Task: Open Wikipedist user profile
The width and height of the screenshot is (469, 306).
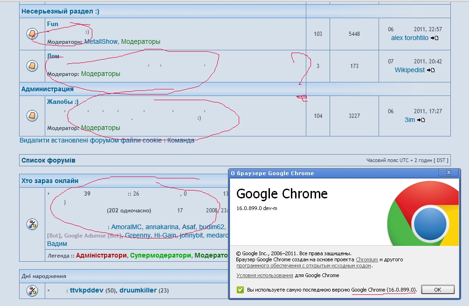Action: click(x=409, y=70)
